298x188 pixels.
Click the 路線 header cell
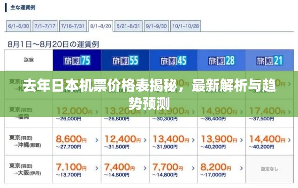point(29,60)
